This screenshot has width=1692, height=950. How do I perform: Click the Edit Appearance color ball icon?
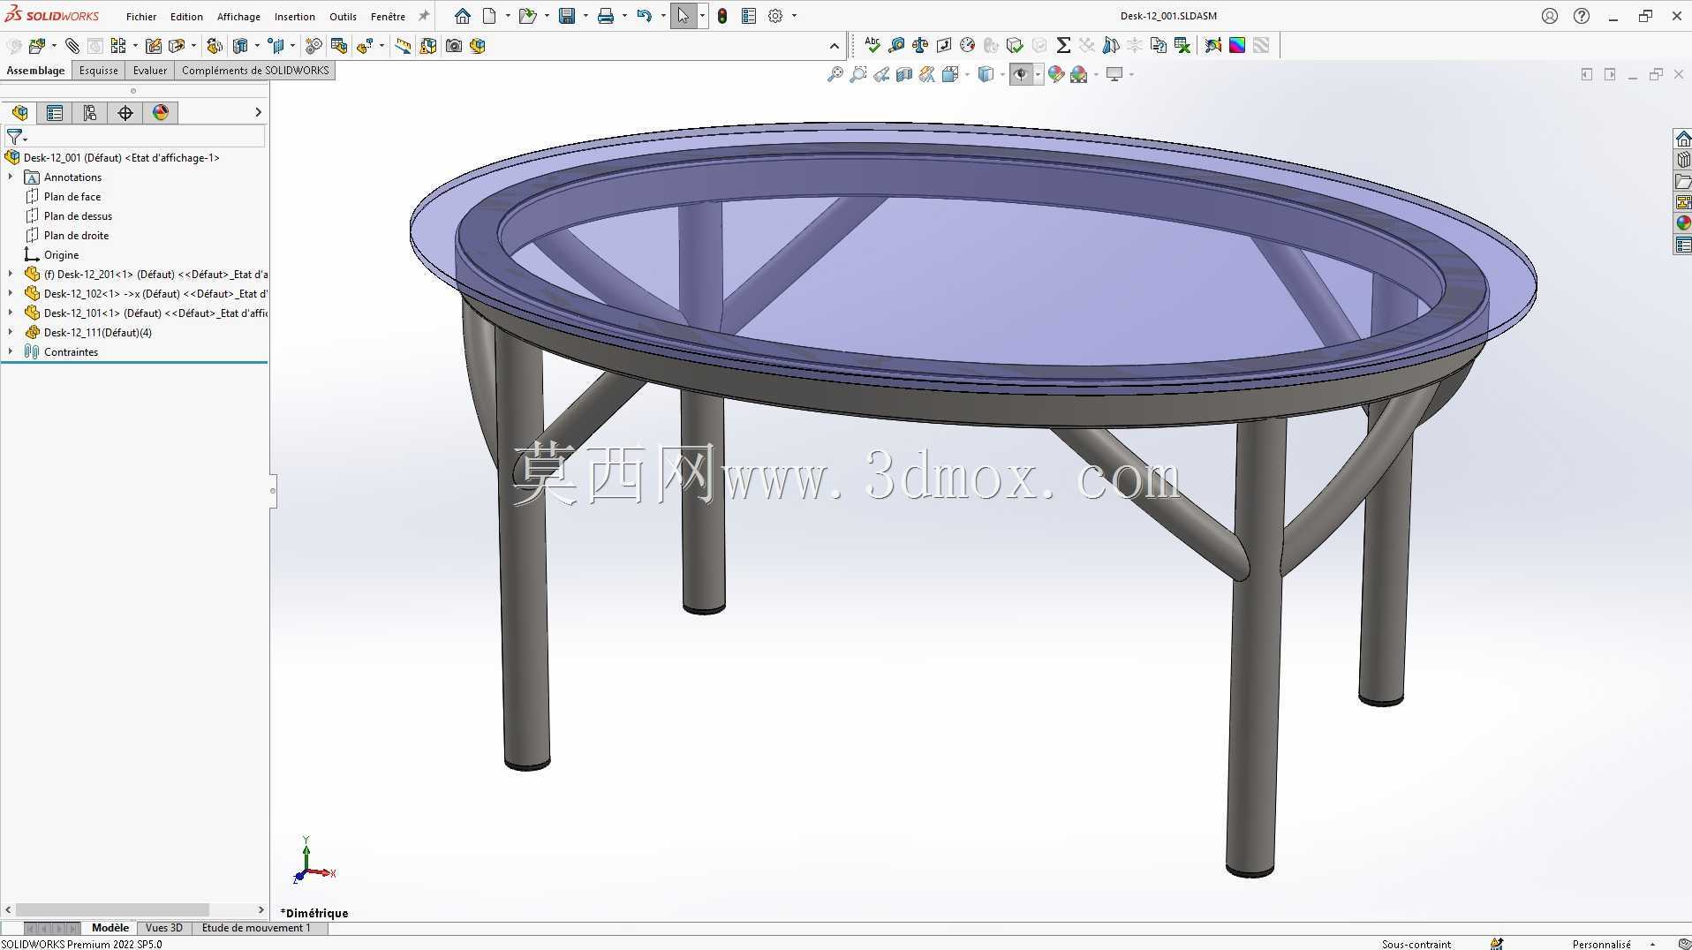[1056, 75]
